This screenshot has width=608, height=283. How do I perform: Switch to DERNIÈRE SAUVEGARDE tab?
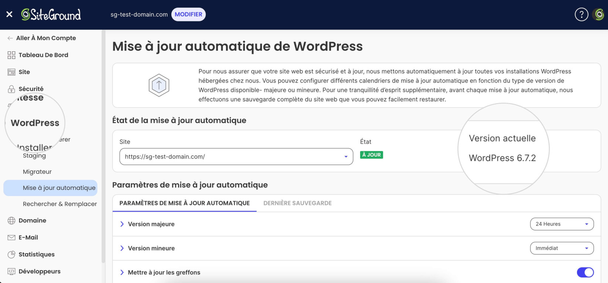coord(297,203)
